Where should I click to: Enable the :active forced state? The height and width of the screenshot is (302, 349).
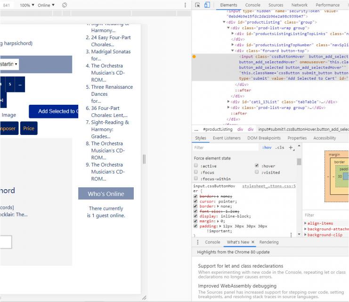[x=196, y=166]
